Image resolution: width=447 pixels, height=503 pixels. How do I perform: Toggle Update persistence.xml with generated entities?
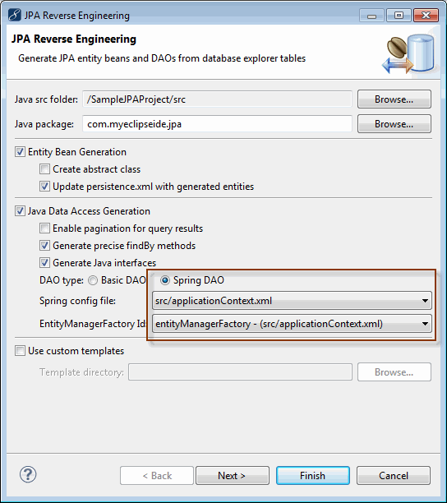click(x=44, y=187)
